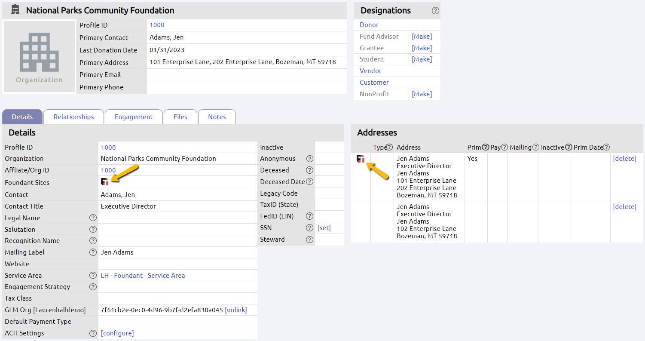
Task: Open the Donor designation link
Action: [x=369, y=25]
